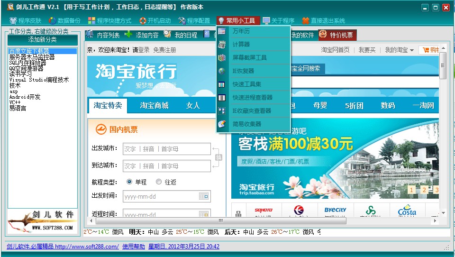Viewport: 455px width, 257px height.
Task: Click the 数据备份 icon
Action: [x=52, y=20]
